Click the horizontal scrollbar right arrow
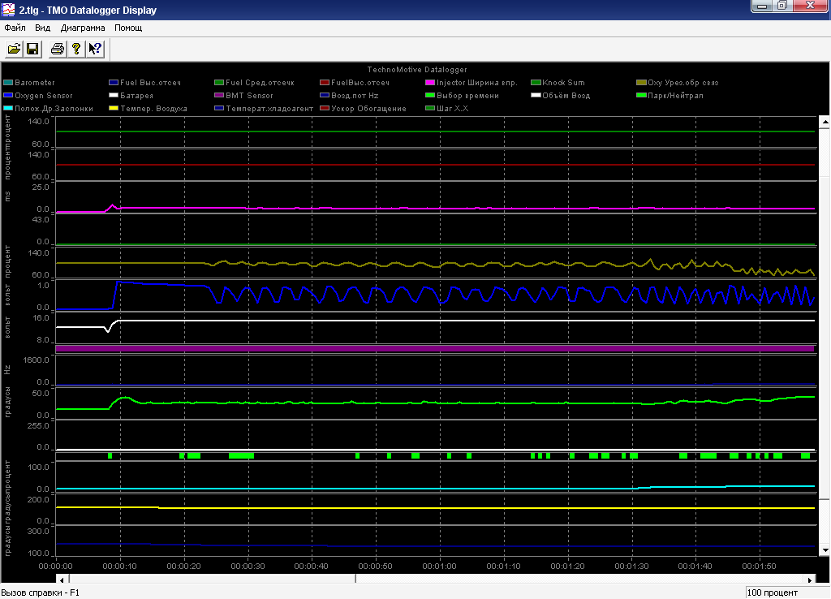Image resolution: width=831 pixels, height=599 pixels. 811,580
